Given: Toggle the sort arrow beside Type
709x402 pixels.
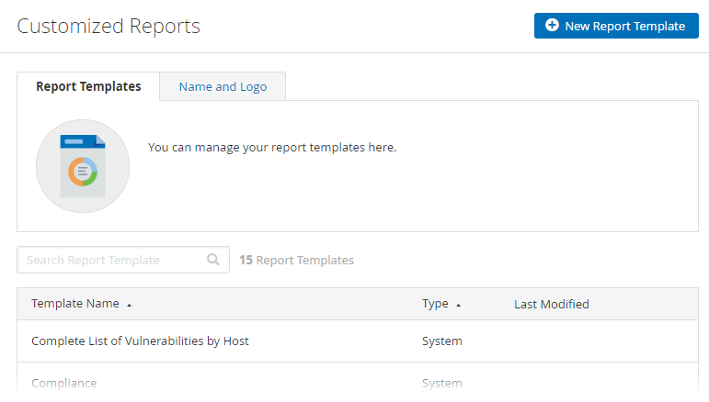Looking at the screenshot, I should 458,305.
